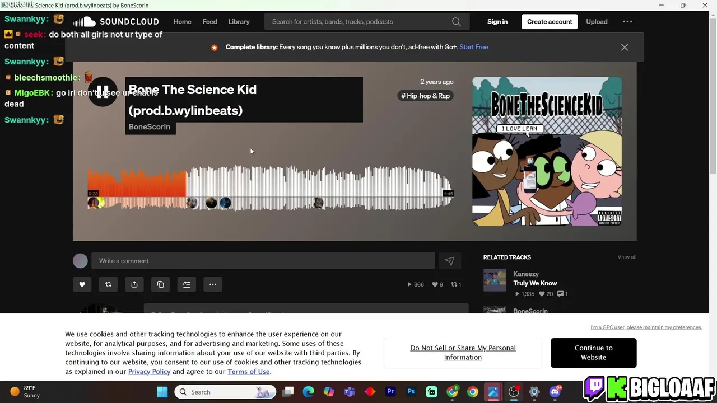
Task: Click the comment avatar near the waveform's midpoint
Action: (x=318, y=203)
